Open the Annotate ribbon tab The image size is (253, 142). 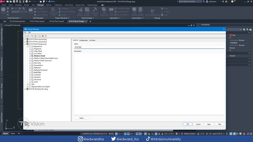pos(18,5)
